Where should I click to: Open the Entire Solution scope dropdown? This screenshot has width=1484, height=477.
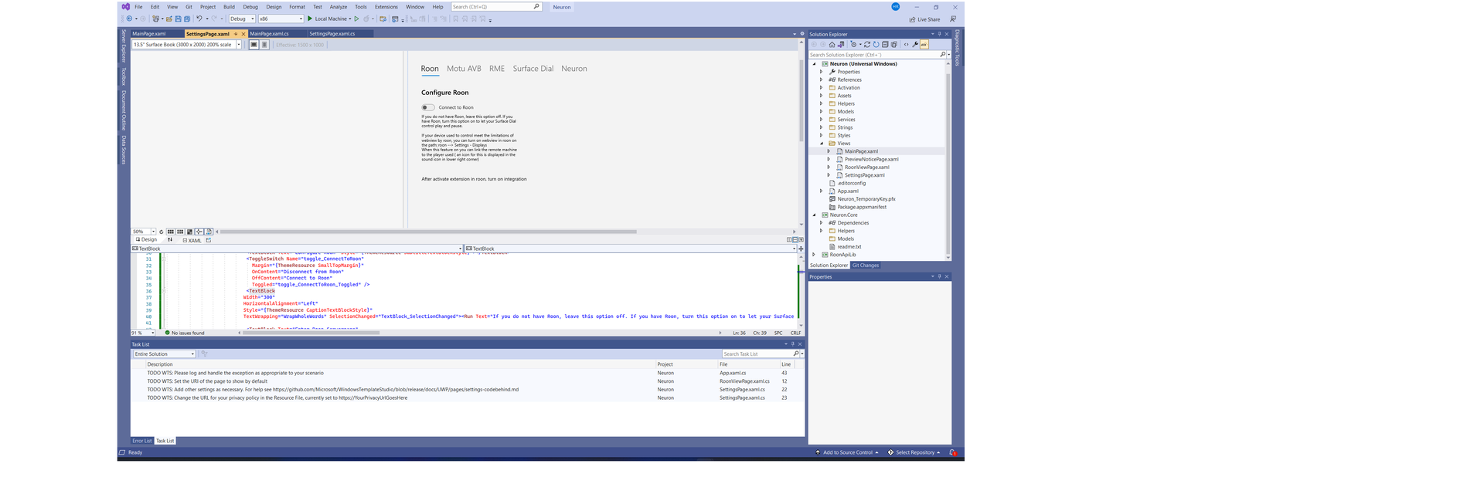(164, 354)
